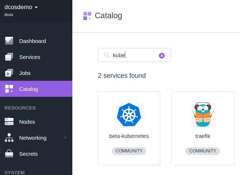Expand the Networking submenu arrow

coord(65,138)
